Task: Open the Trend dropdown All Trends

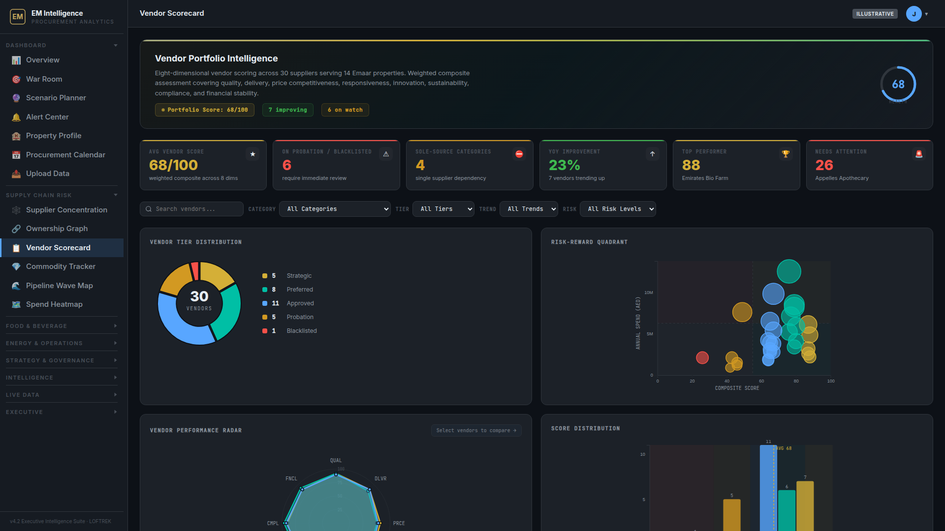Action: click(x=529, y=209)
